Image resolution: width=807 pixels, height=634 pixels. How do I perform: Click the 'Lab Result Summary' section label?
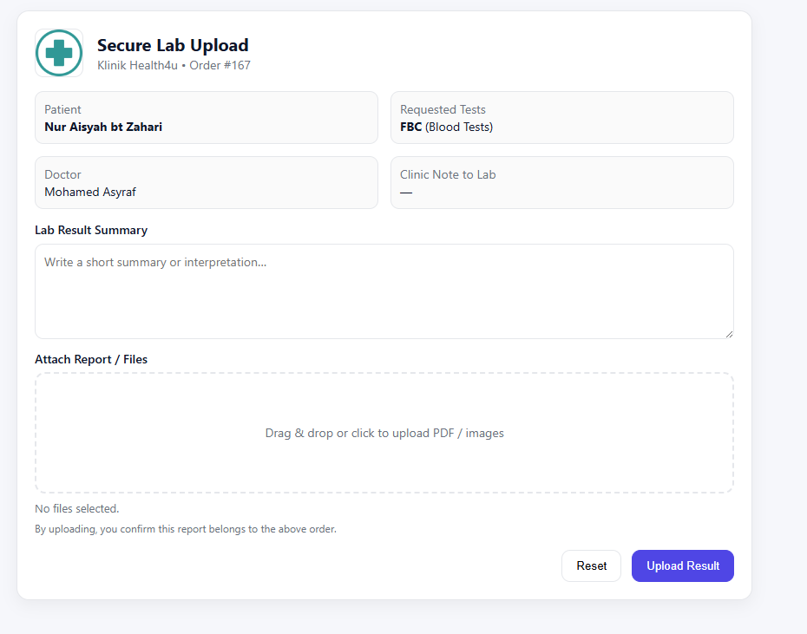91,230
